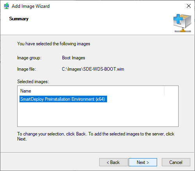Click the C:\Images\SDE-WDS-BOOT.wim file path
Image resolution: width=195 pixels, height=171 pixels.
[x=93, y=69]
